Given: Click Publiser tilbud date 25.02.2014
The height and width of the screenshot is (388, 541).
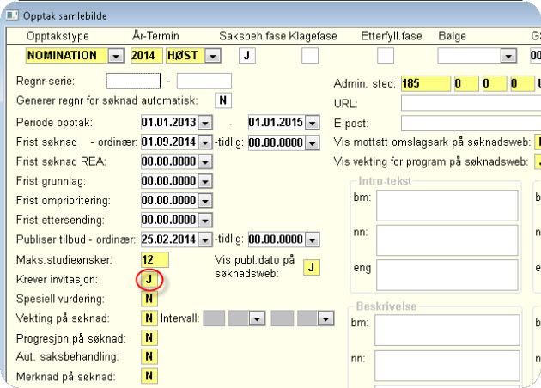Looking at the screenshot, I should [x=169, y=239].
